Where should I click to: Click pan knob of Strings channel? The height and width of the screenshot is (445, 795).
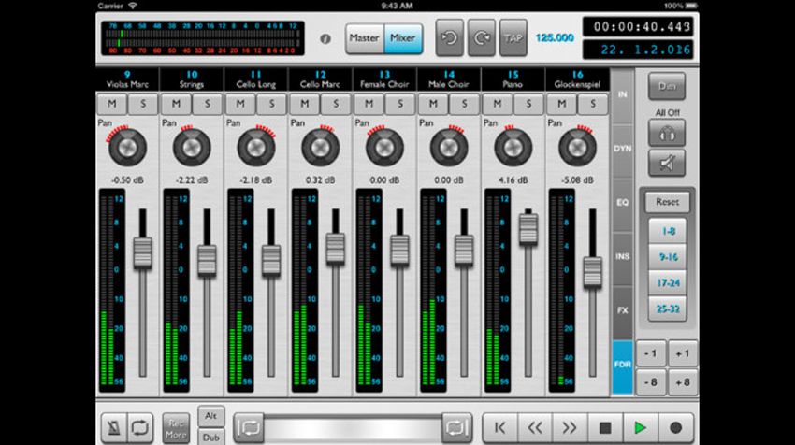point(192,148)
